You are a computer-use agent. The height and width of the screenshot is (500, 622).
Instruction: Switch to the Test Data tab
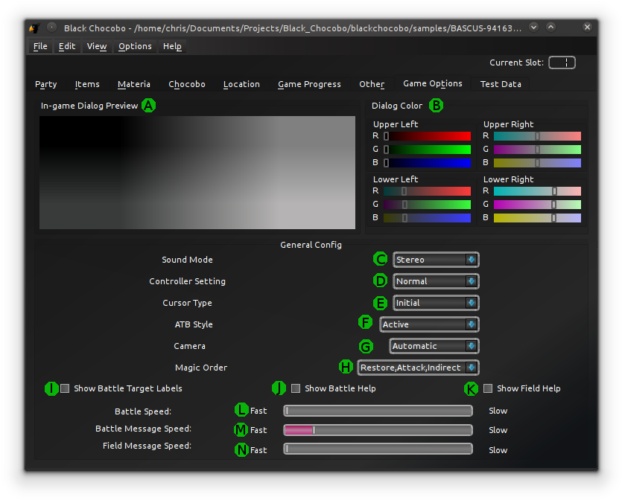[500, 84]
